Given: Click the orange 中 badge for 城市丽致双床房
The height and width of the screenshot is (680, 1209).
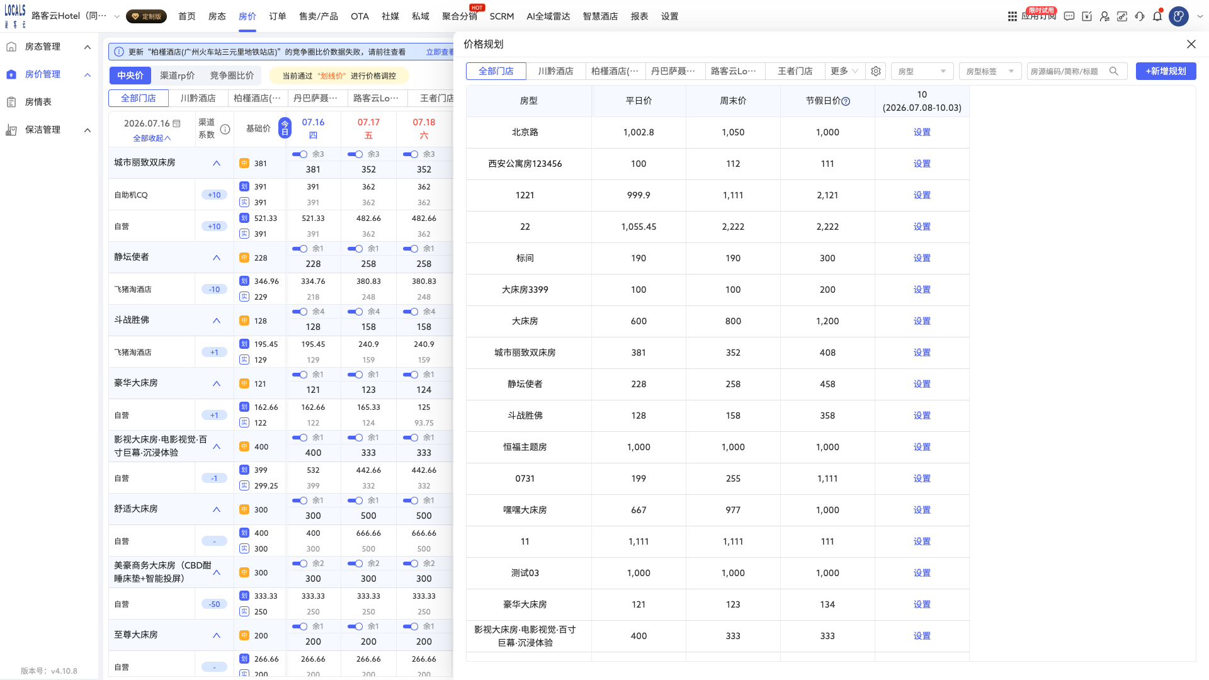Looking at the screenshot, I should point(244,163).
